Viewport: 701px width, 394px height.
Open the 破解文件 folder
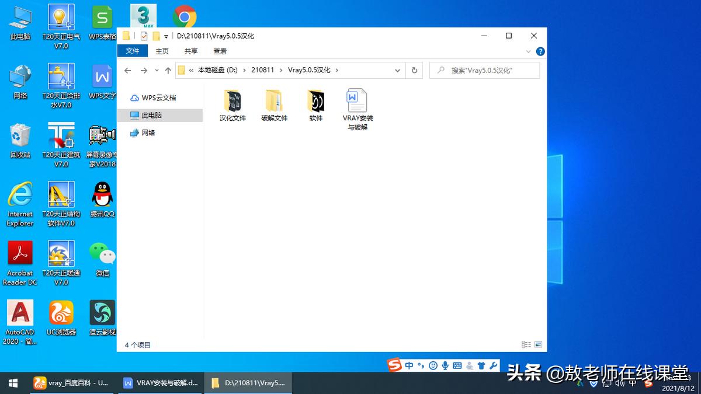point(273,105)
